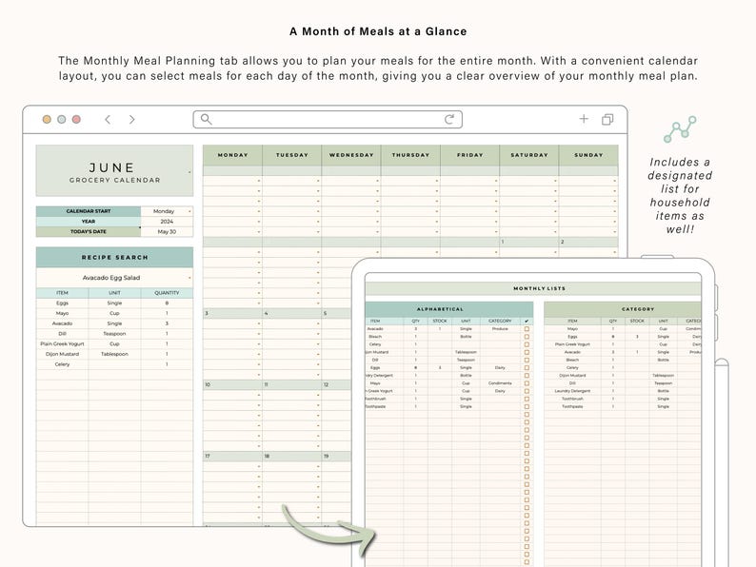Click Dijon Mustard in Recipe Search
Viewport: 756px width, 567px height.
(x=62, y=354)
